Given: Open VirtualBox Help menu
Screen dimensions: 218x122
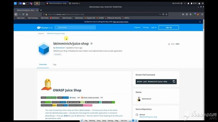Looking at the screenshot, I should point(116,121).
